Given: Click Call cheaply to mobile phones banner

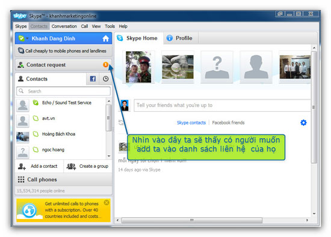Looking at the screenshot, I should coord(63,51).
